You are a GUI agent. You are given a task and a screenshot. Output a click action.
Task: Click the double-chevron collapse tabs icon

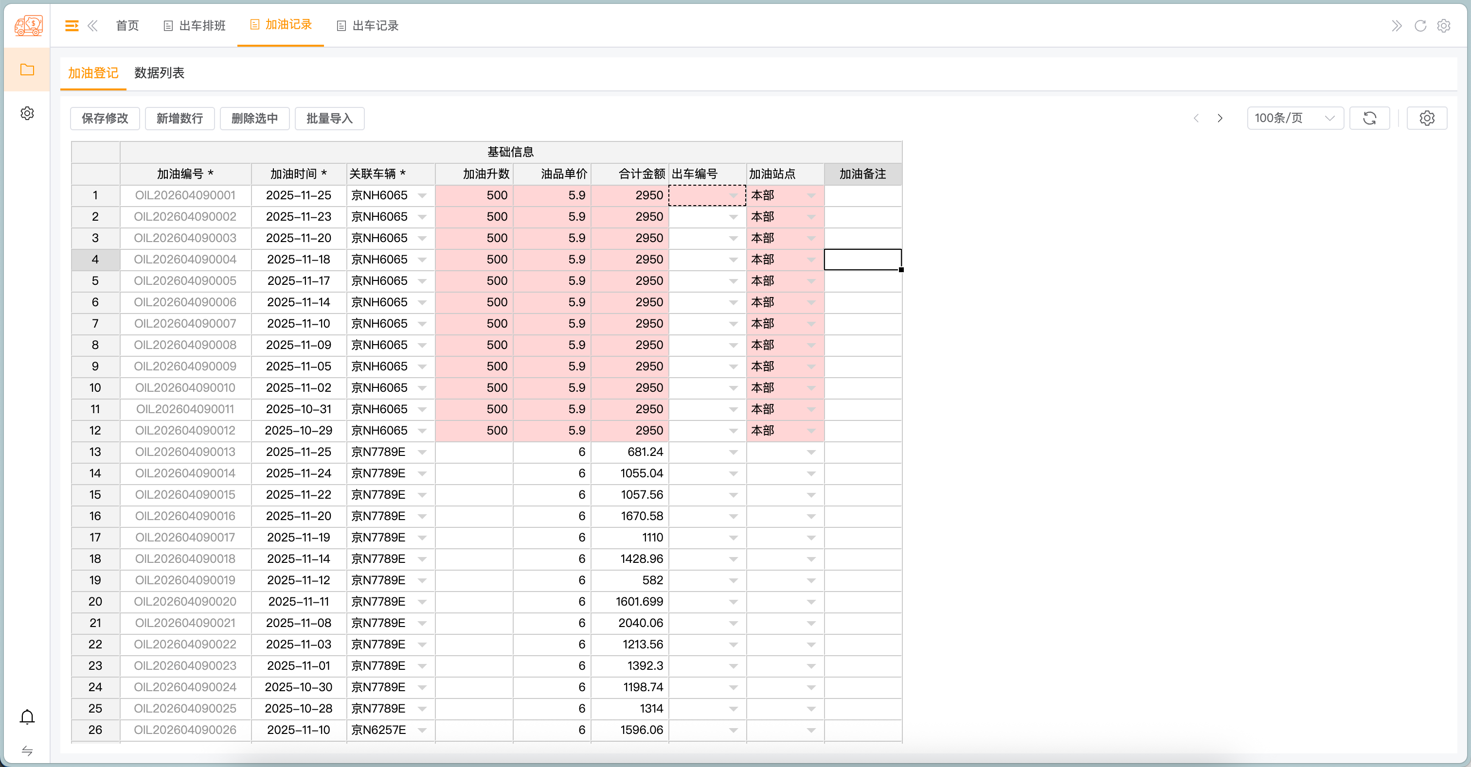tap(93, 26)
